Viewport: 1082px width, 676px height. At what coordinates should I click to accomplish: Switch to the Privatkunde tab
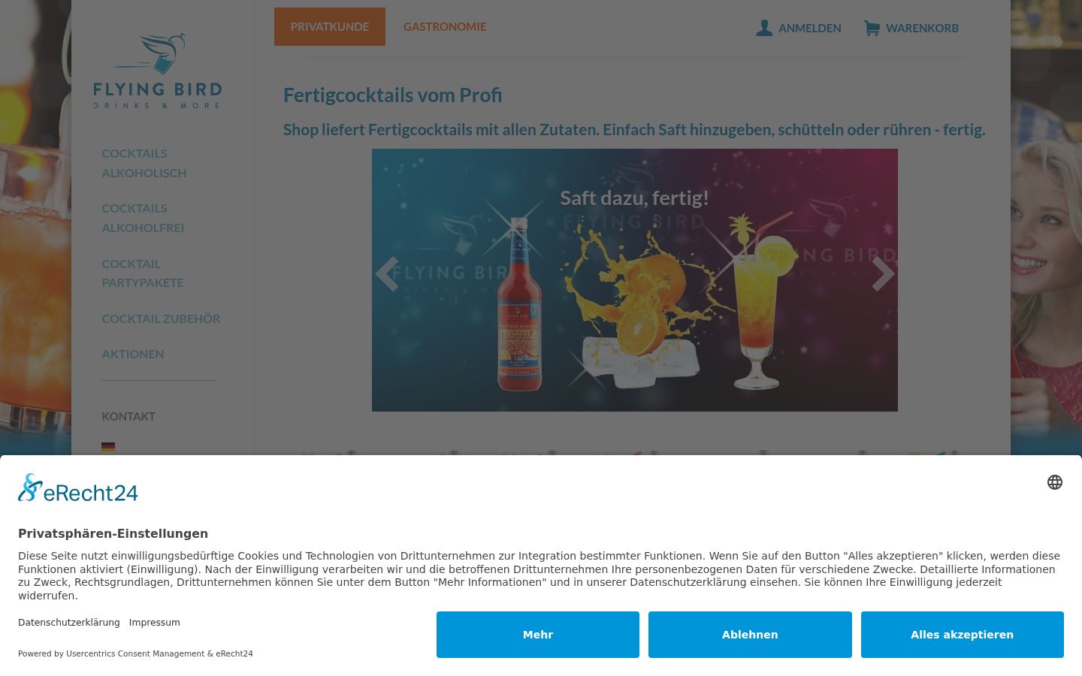[330, 26]
